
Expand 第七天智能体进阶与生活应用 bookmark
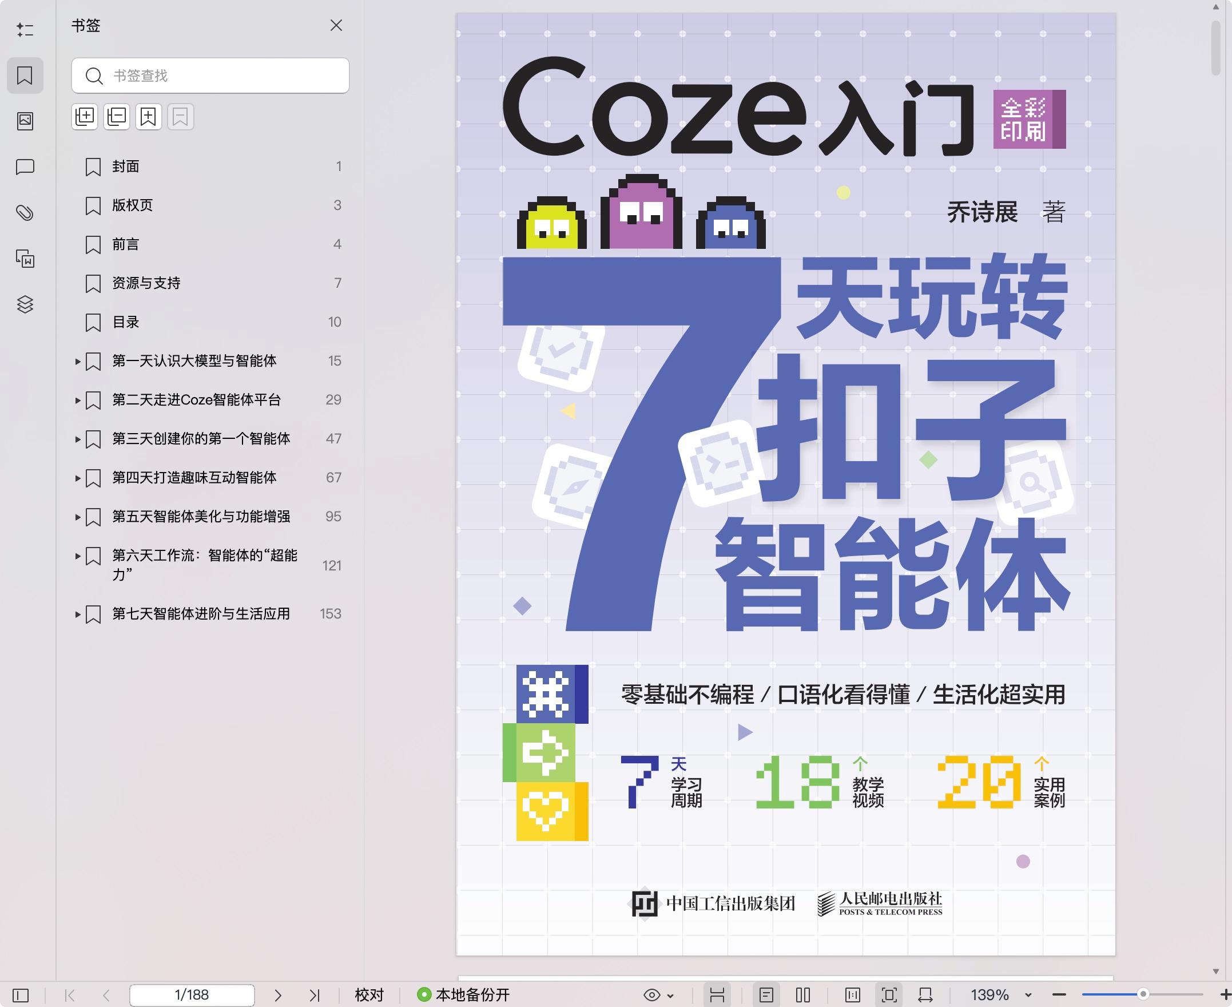tap(78, 614)
